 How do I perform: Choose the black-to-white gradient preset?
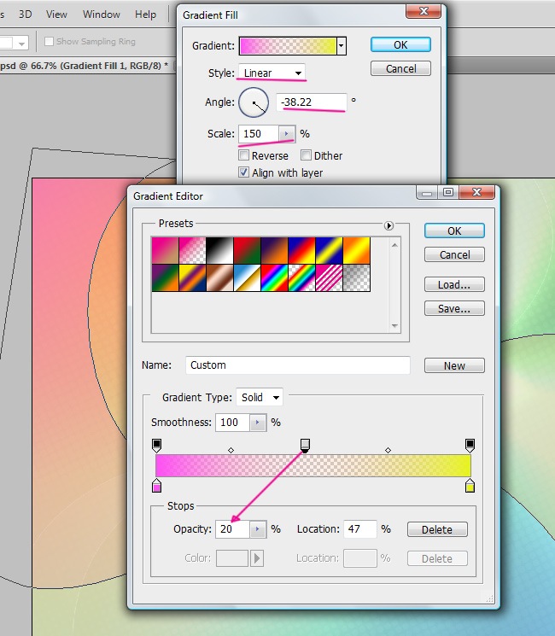[x=218, y=249]
